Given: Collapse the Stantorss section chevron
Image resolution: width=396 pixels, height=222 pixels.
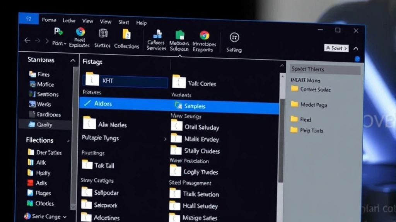Looking at the screenshot, I should click(73, 60).
